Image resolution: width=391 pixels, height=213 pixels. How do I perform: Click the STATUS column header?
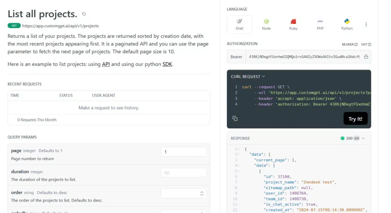(66, 95)
